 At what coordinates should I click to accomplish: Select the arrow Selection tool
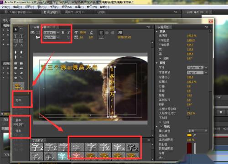point(16,30)
